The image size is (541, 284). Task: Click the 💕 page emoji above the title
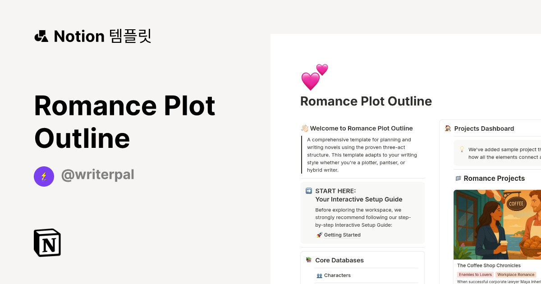click(313, 77)
